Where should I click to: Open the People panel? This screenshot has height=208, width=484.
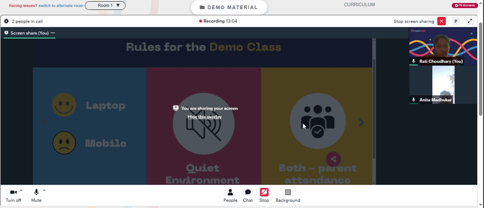tap(230, 195)
